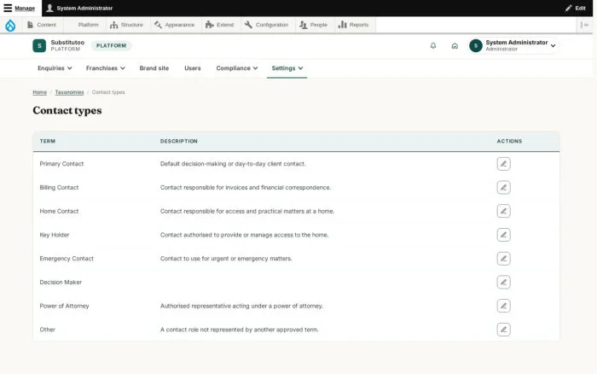Open the Configuration admin menu
This screenshot has width=597, height=374.
click(266, 25)
